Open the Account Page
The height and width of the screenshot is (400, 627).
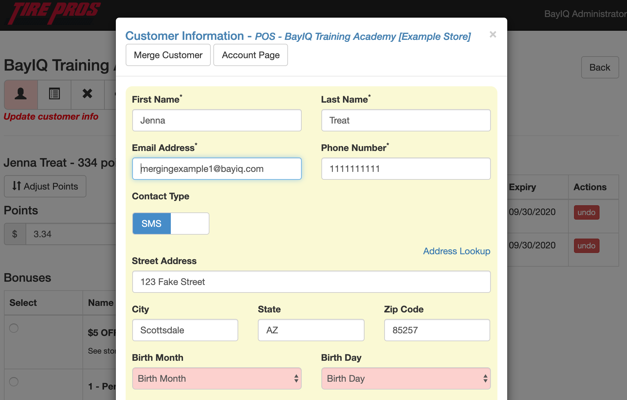(x=250, y=55)
